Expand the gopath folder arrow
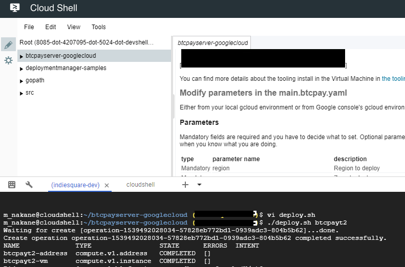The height and width of the screenshot is (267, 405). [22, 81]
